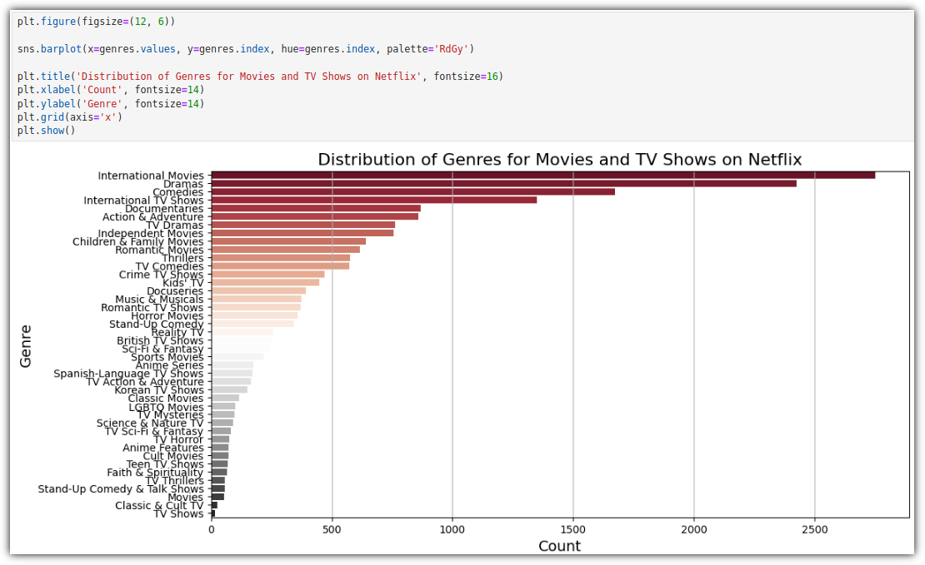
Task: Click the Dramas bar
Action: (504, 183)
